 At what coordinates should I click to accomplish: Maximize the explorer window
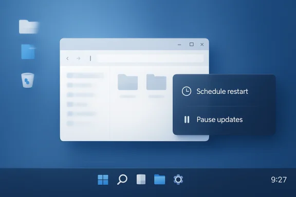coord(192,44)
